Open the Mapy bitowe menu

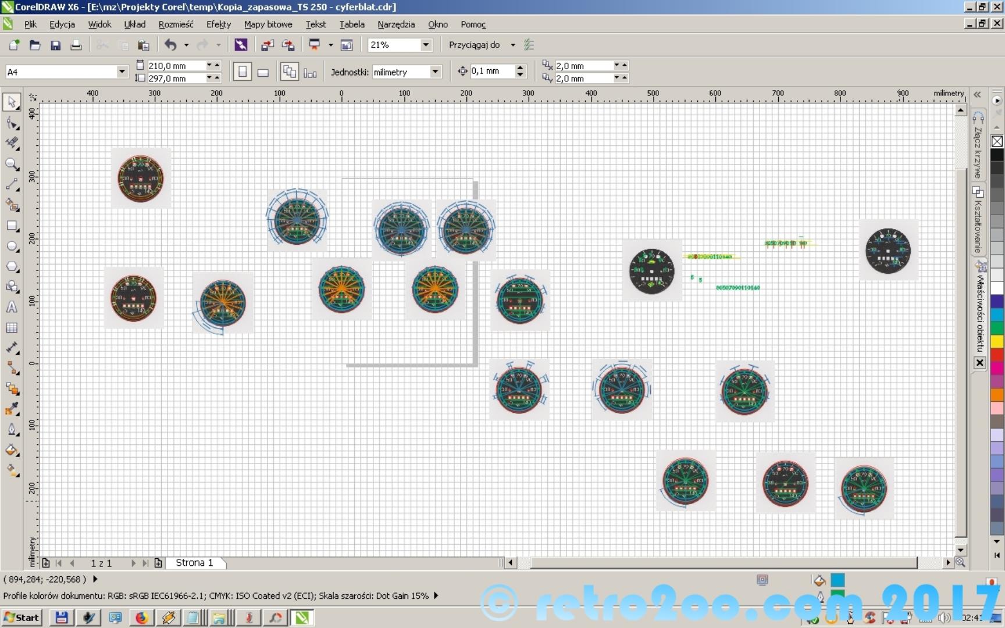tap(268, 24)
